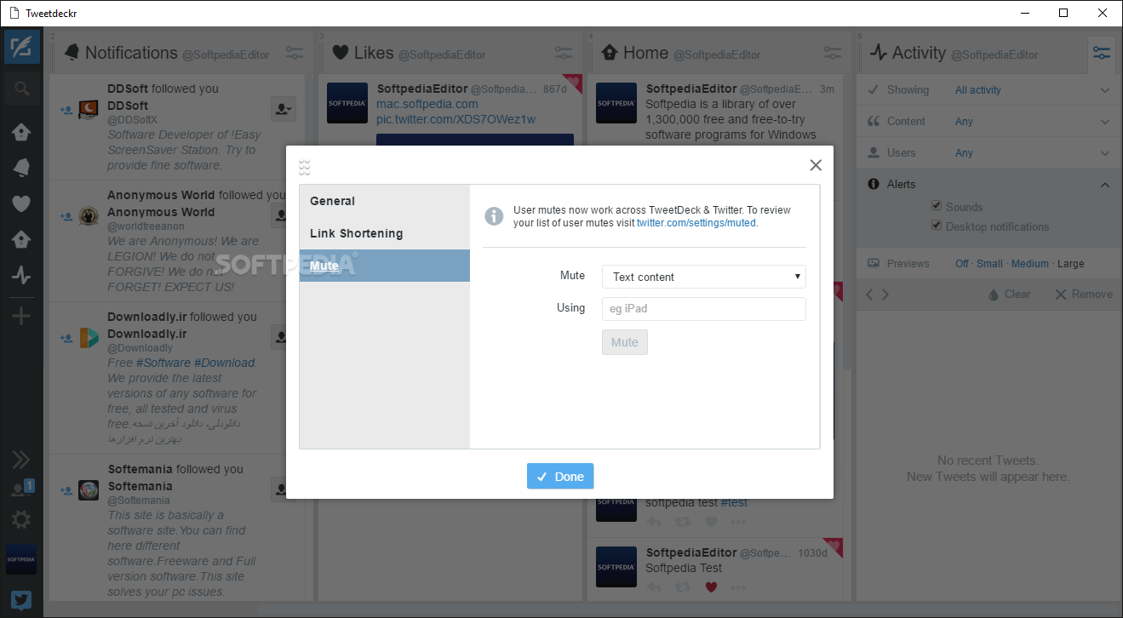The width and height of the screenshot is (1123, 618).
Task: Open pic.twitter.com/XDS7OWez1w link
Action: pos(456,119)
